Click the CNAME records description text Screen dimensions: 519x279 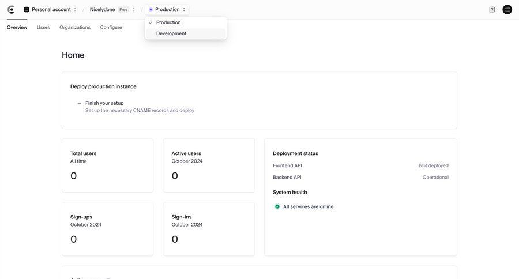click(140, 110)
